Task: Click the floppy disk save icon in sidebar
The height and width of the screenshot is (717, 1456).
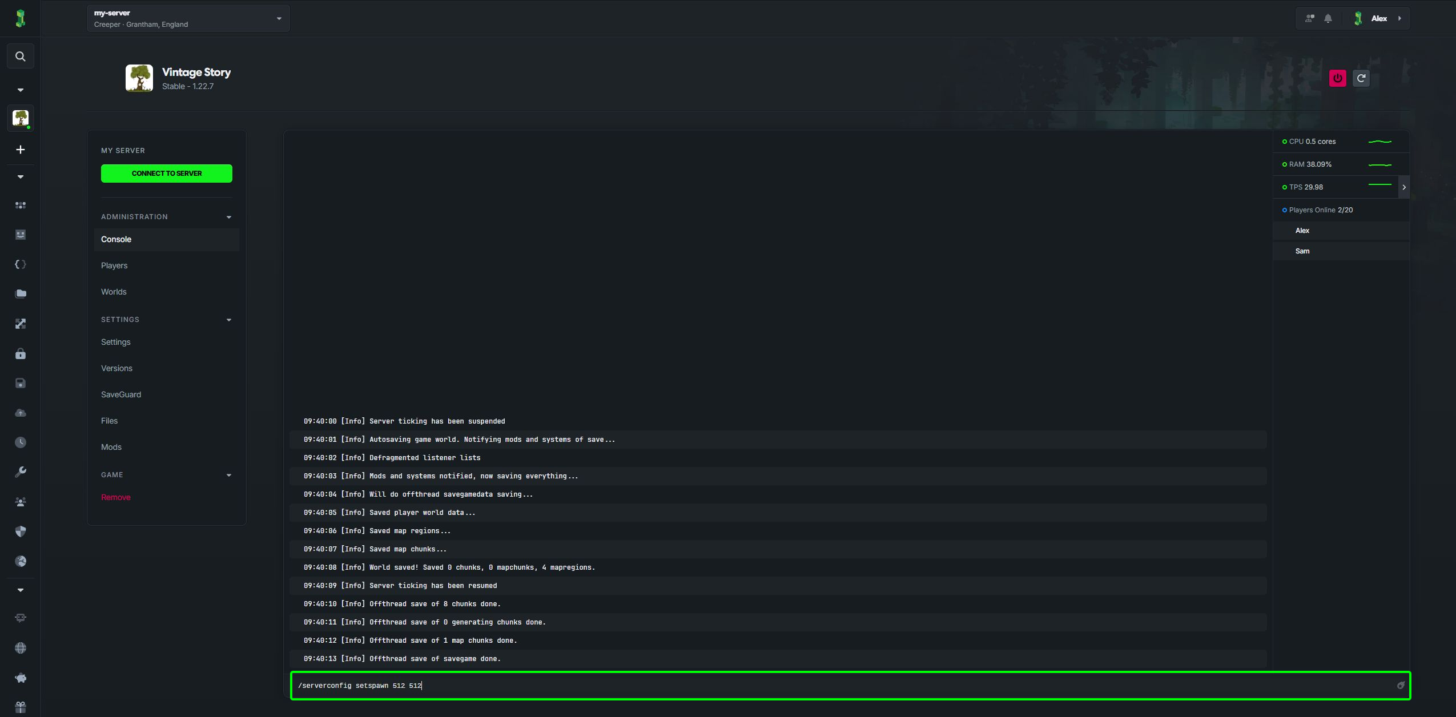Action: pos(21,383)
